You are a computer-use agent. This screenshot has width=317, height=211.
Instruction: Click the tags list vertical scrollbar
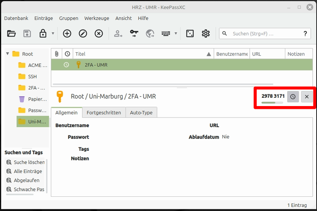click(47, 176)
